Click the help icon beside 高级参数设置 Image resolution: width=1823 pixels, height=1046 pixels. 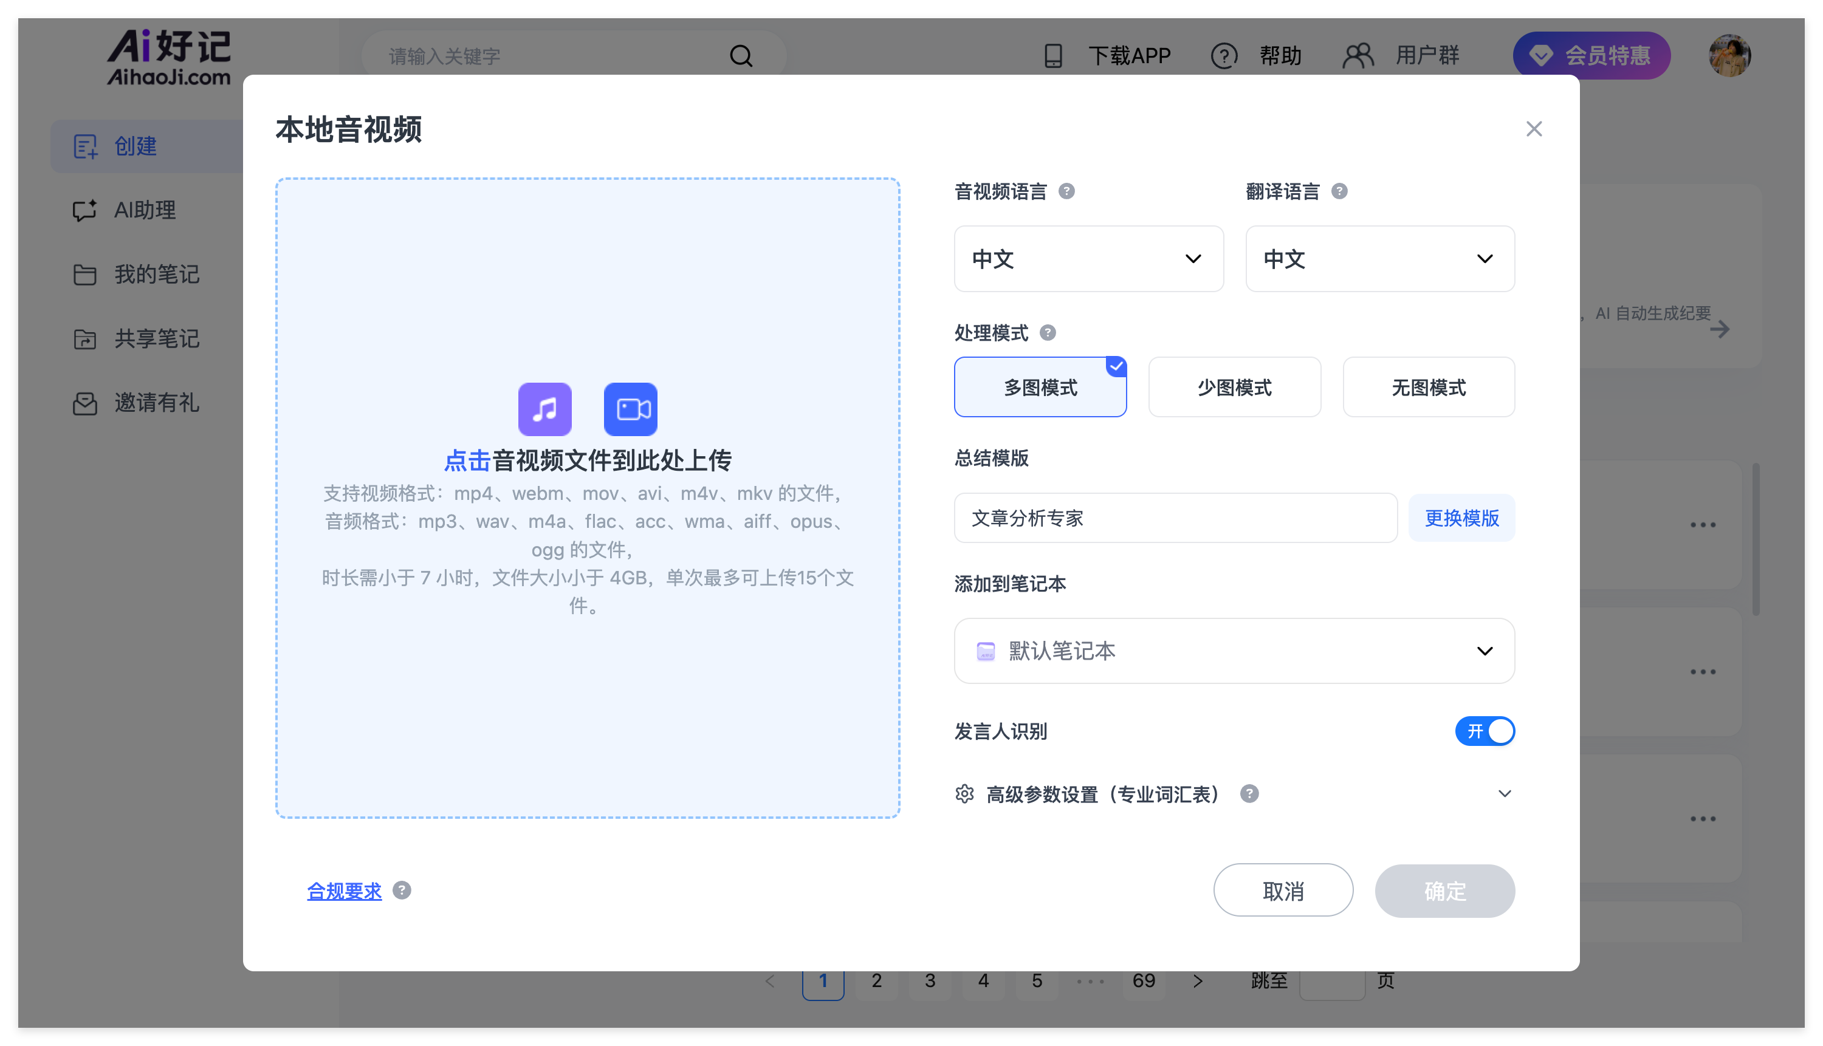(1249, 794)
